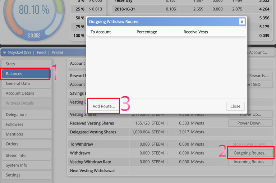Click the Convert SBD... button
This screenshot has height=183, width=276.
[260, 84]
